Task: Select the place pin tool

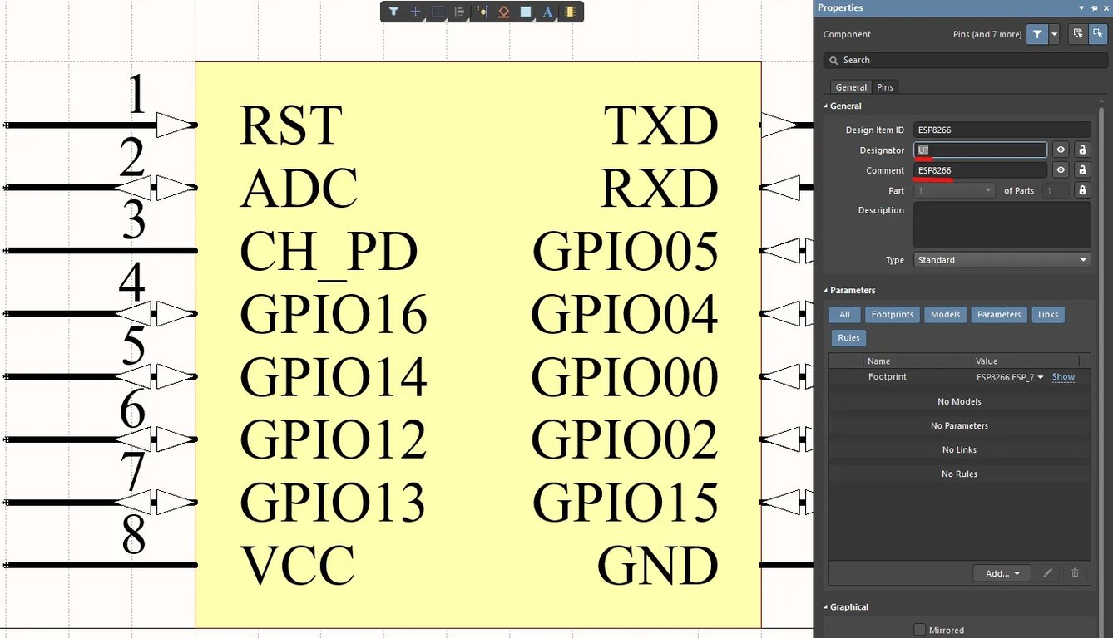Action: point(482,12)
